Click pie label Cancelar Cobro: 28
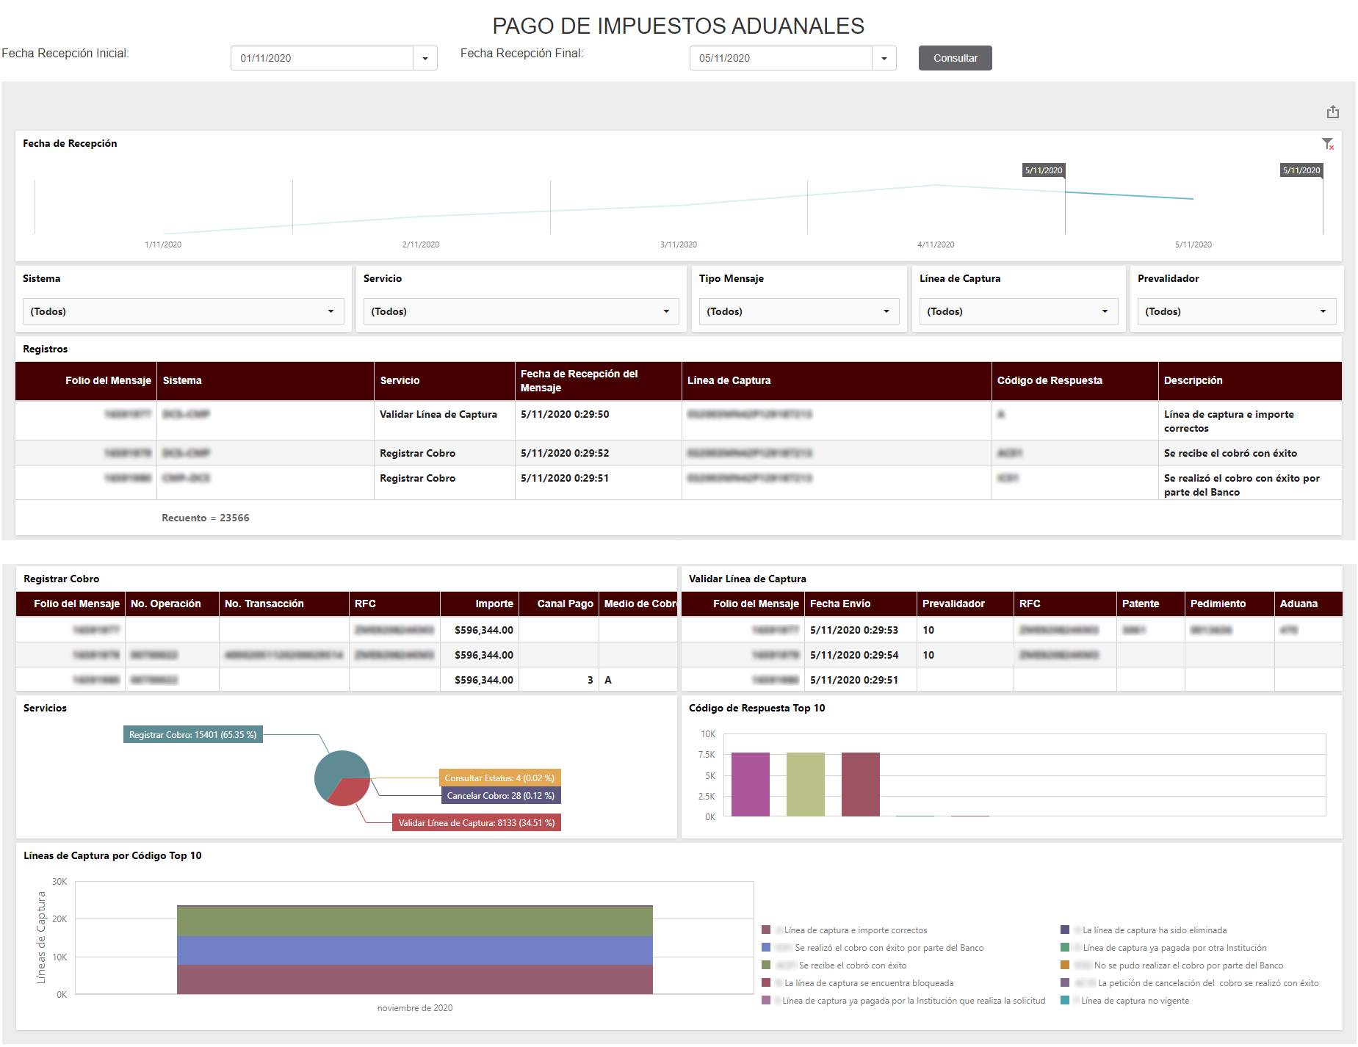This screenshot has height=1047, width=1358. click(x=501, y=796)
